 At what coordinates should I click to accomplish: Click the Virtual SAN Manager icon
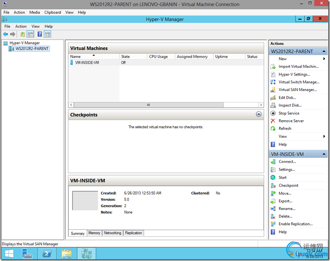pyautogui.click(x=273, y=90)
